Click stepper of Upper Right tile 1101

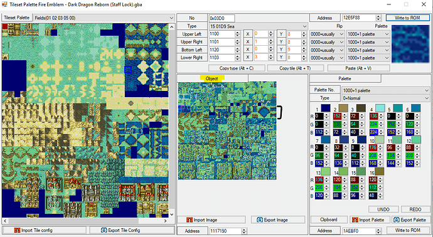tap(237, 42)
